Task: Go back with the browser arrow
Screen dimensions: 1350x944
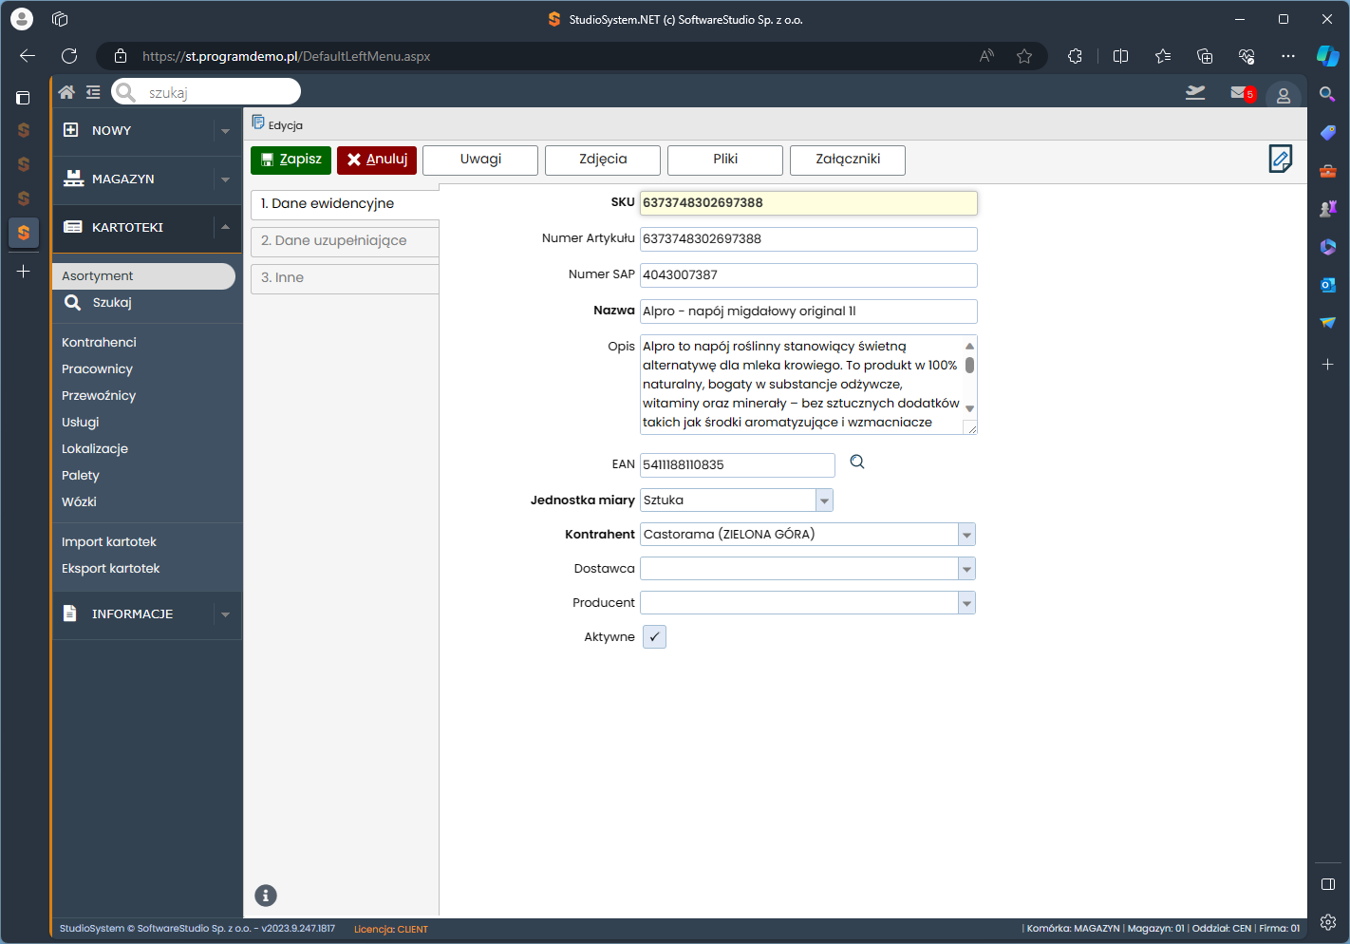Action: coord(28,56)
